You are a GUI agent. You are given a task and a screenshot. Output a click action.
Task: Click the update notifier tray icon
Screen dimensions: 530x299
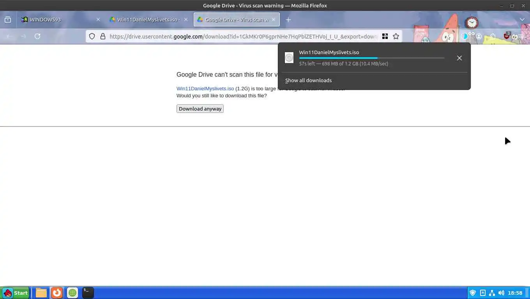point(482,293)
